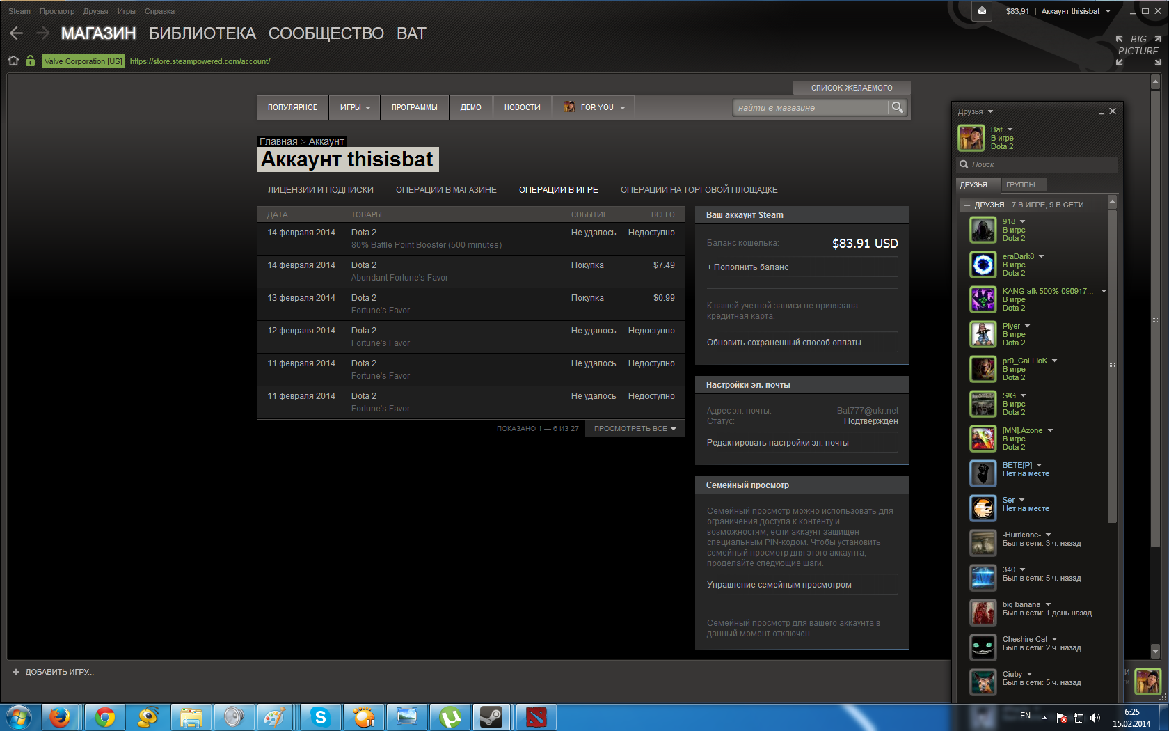Click the store search magnifier
1169x731 pixels.
[x=898, y=107]
